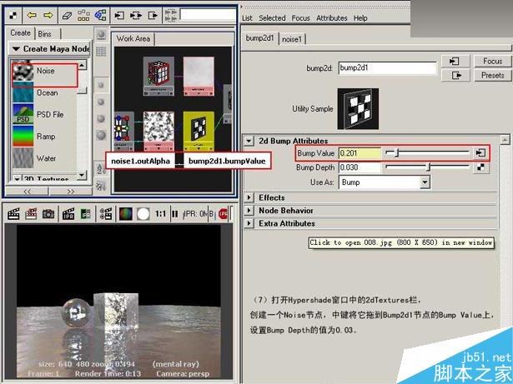Click the greyed container layout toolbar icon
Screen dimensions: 513x384
point(171,15)
